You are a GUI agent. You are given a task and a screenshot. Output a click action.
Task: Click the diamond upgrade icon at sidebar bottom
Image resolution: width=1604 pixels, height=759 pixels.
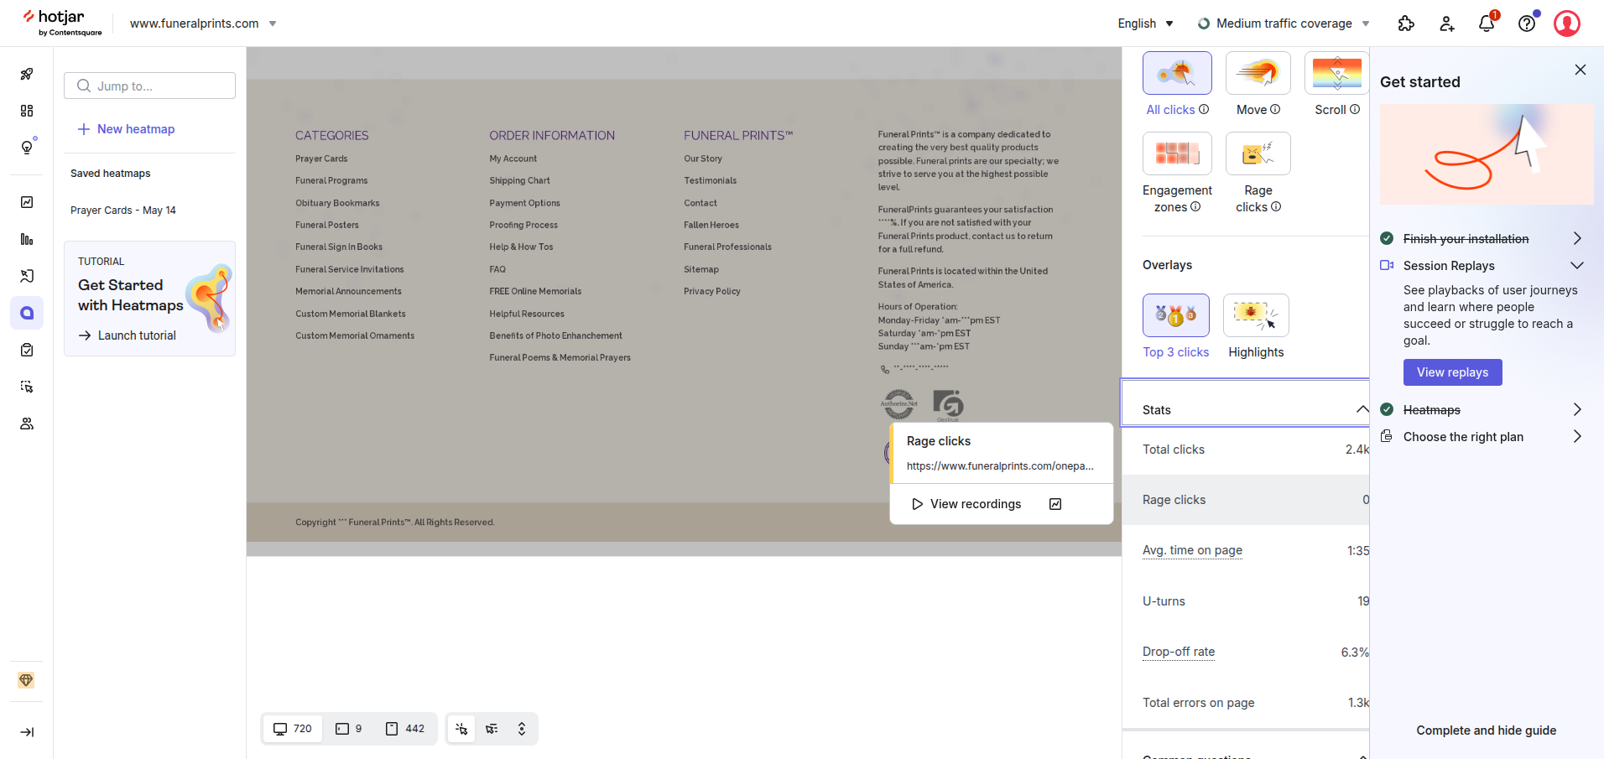tap(27, 680)
